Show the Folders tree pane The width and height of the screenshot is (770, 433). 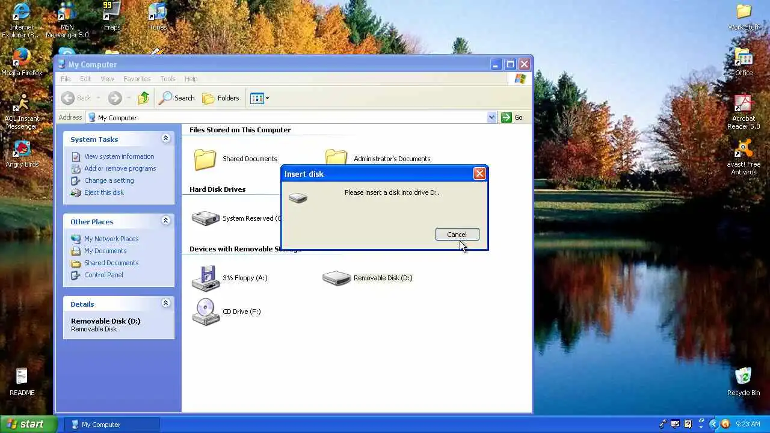(221, 98)
